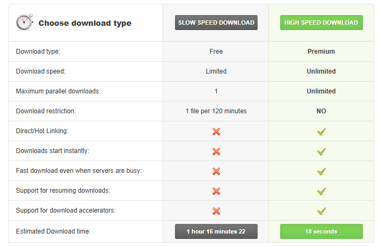Click the HIGH SPEED DOWNLOAD button
The image size is (380, 247).
coord(321,23)
